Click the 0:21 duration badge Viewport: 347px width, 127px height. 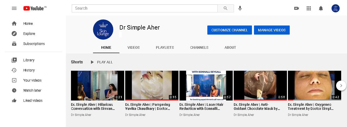click(119, 97)
